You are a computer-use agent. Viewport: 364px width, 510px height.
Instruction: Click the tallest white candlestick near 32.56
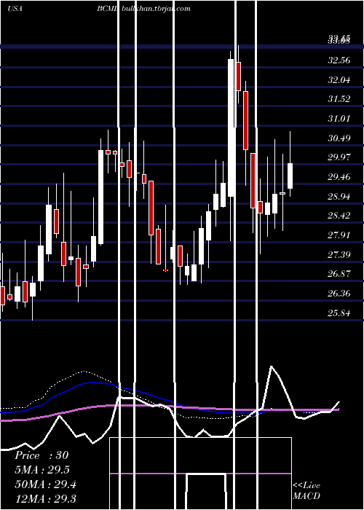click(x=231, y=127)
